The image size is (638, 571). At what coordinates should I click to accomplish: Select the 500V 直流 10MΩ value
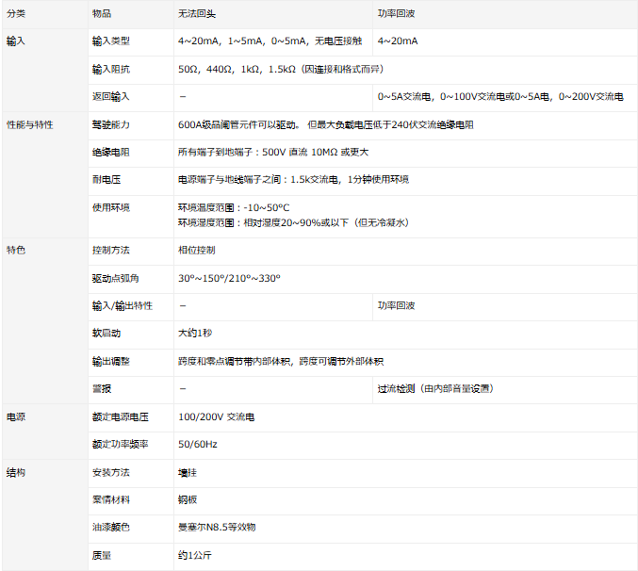pos(273,152)
